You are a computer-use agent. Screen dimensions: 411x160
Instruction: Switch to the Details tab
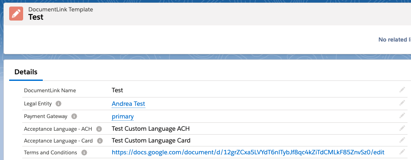click(x=26, y=72)
